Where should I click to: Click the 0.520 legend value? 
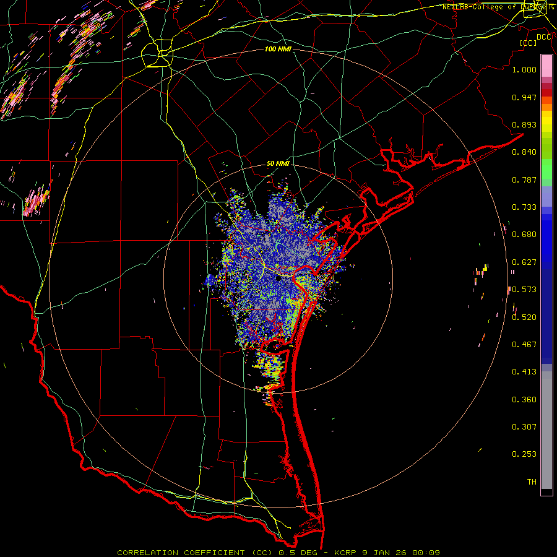tap(524, 317)
